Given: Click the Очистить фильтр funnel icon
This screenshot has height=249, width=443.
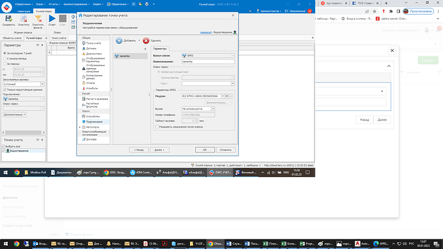Looking at the screenshot, I should click(38, 19).
